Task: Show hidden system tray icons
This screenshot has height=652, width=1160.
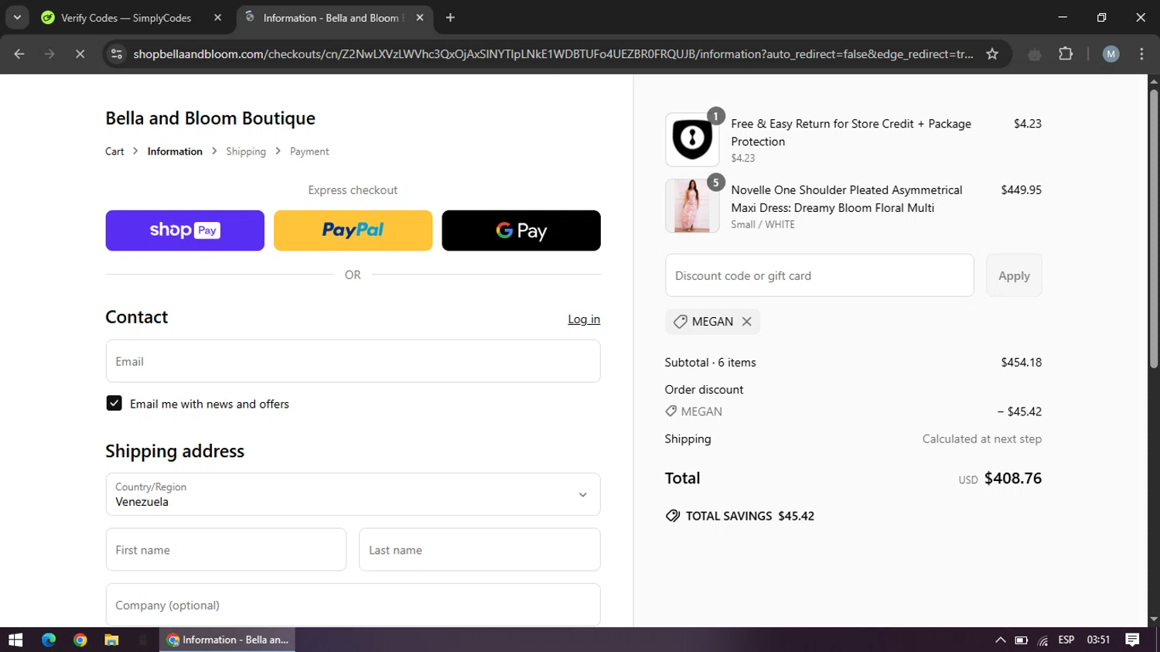Action: pos(1000,640)
